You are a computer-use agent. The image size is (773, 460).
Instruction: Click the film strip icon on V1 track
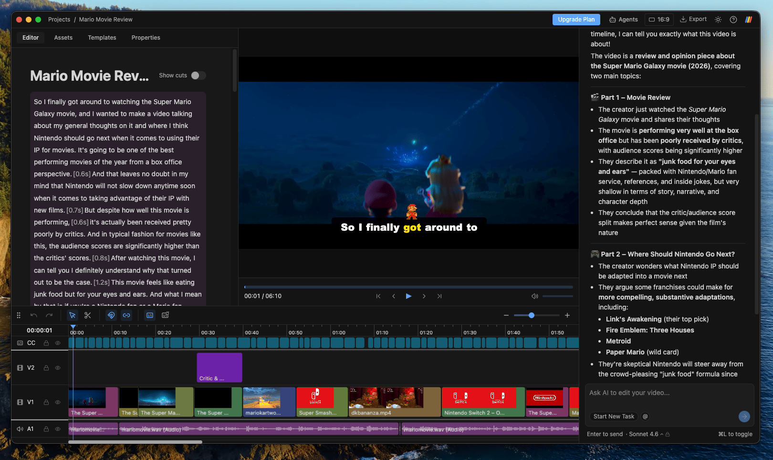coord(20,402)
